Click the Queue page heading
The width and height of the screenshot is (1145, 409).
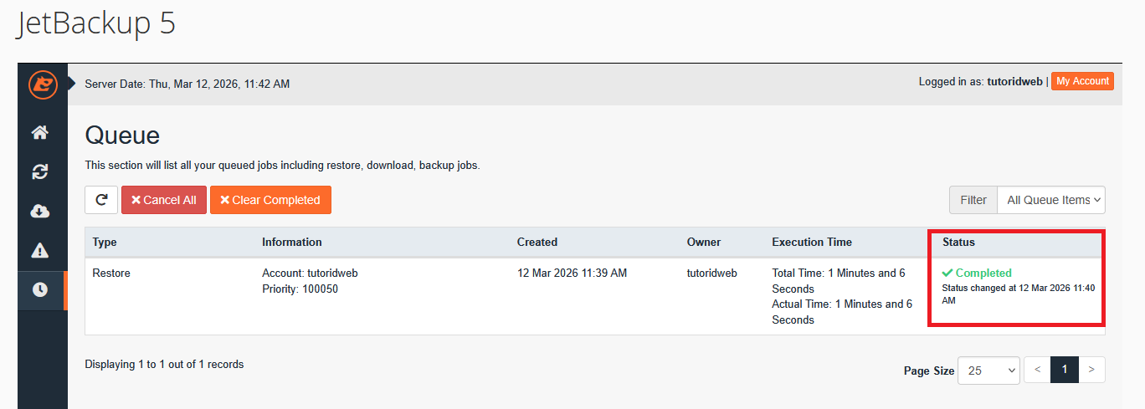click(122, 135)
